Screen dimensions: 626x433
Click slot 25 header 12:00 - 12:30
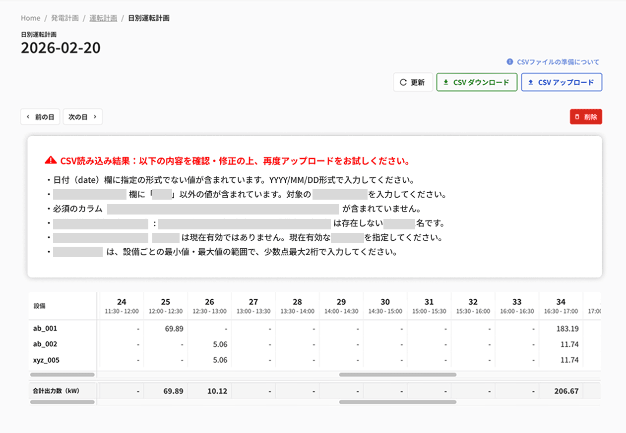[166, 306]
